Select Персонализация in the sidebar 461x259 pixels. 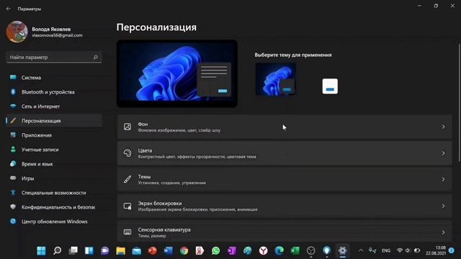pyautogui.click(x=54, y=121)
